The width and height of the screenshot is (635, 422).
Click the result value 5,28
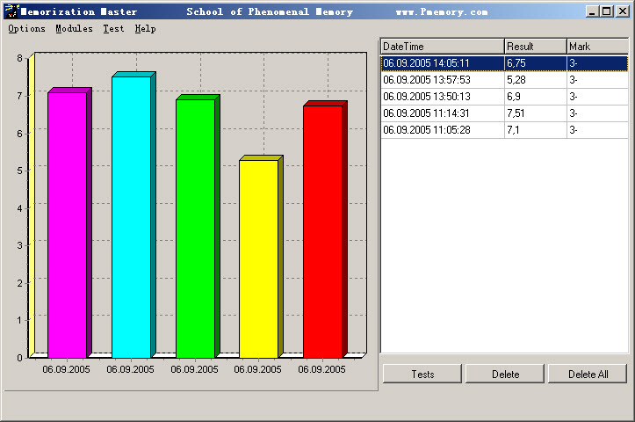(x=516, y=80)
